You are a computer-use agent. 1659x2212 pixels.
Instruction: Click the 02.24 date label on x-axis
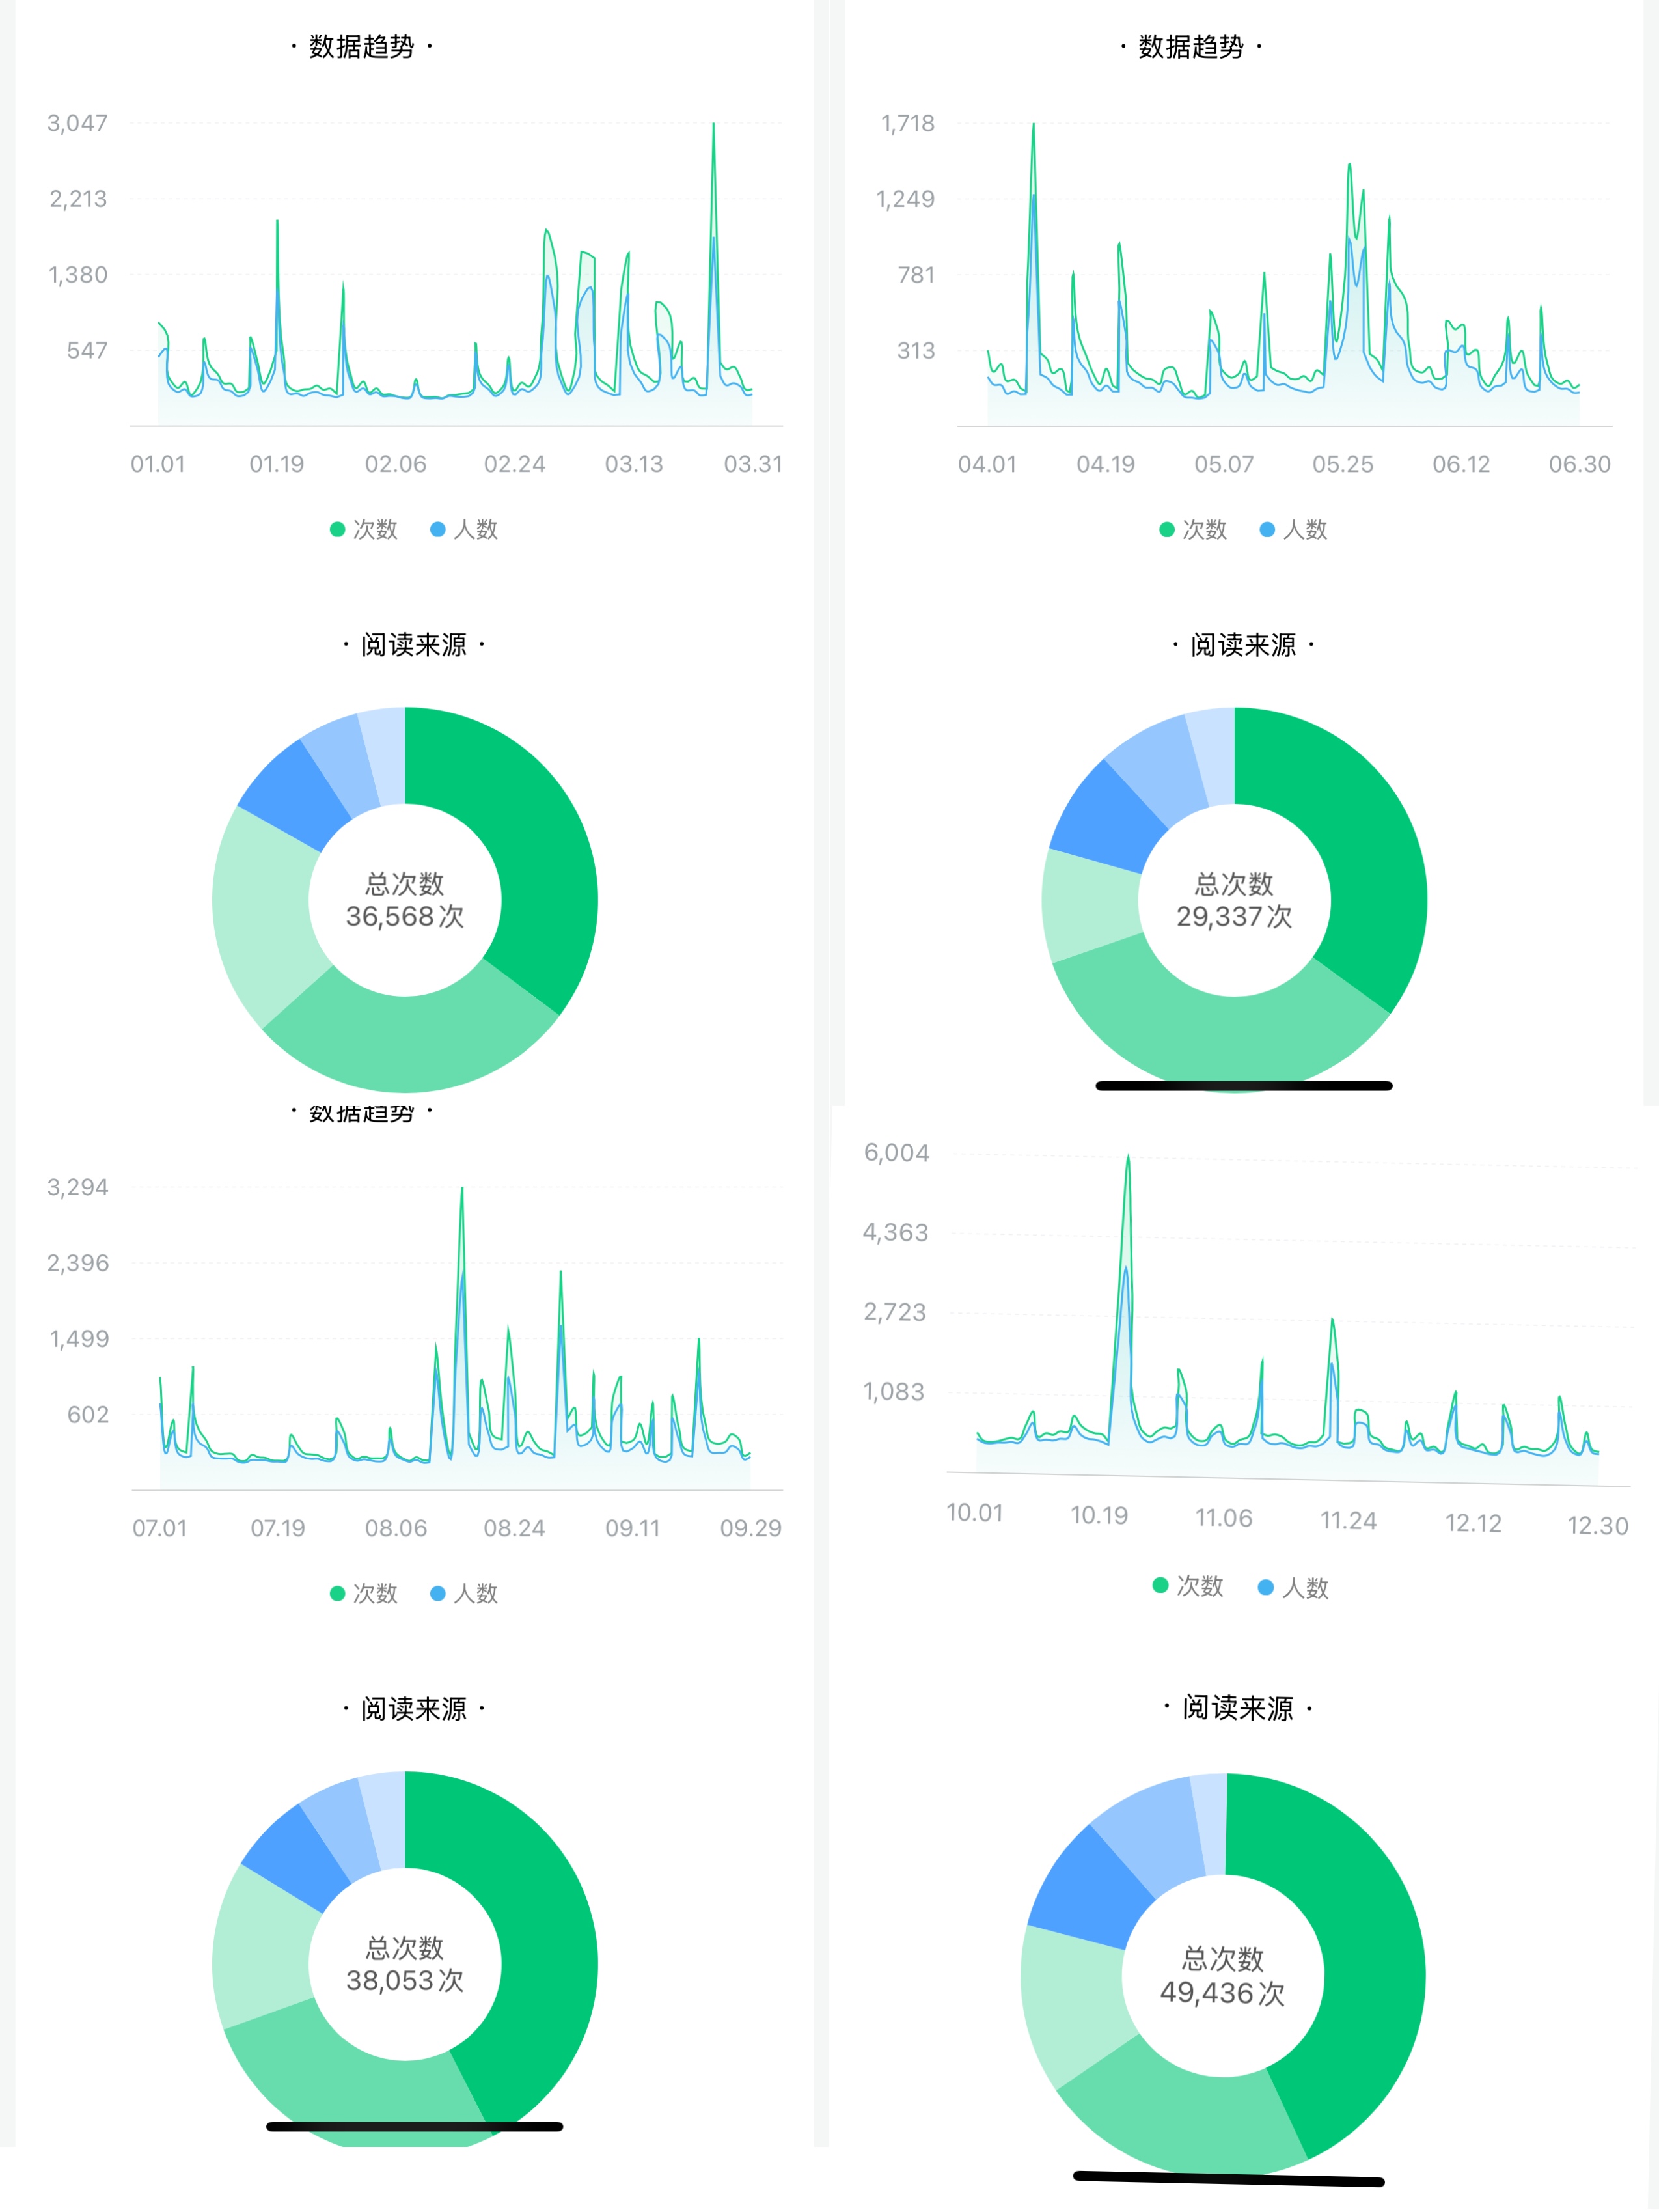[514, 464]
